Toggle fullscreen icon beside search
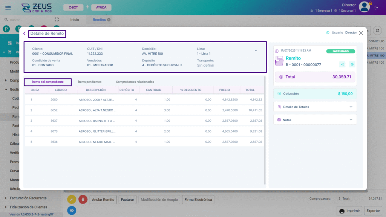Viewport: 386px width, 217px height. click(57, 20)
